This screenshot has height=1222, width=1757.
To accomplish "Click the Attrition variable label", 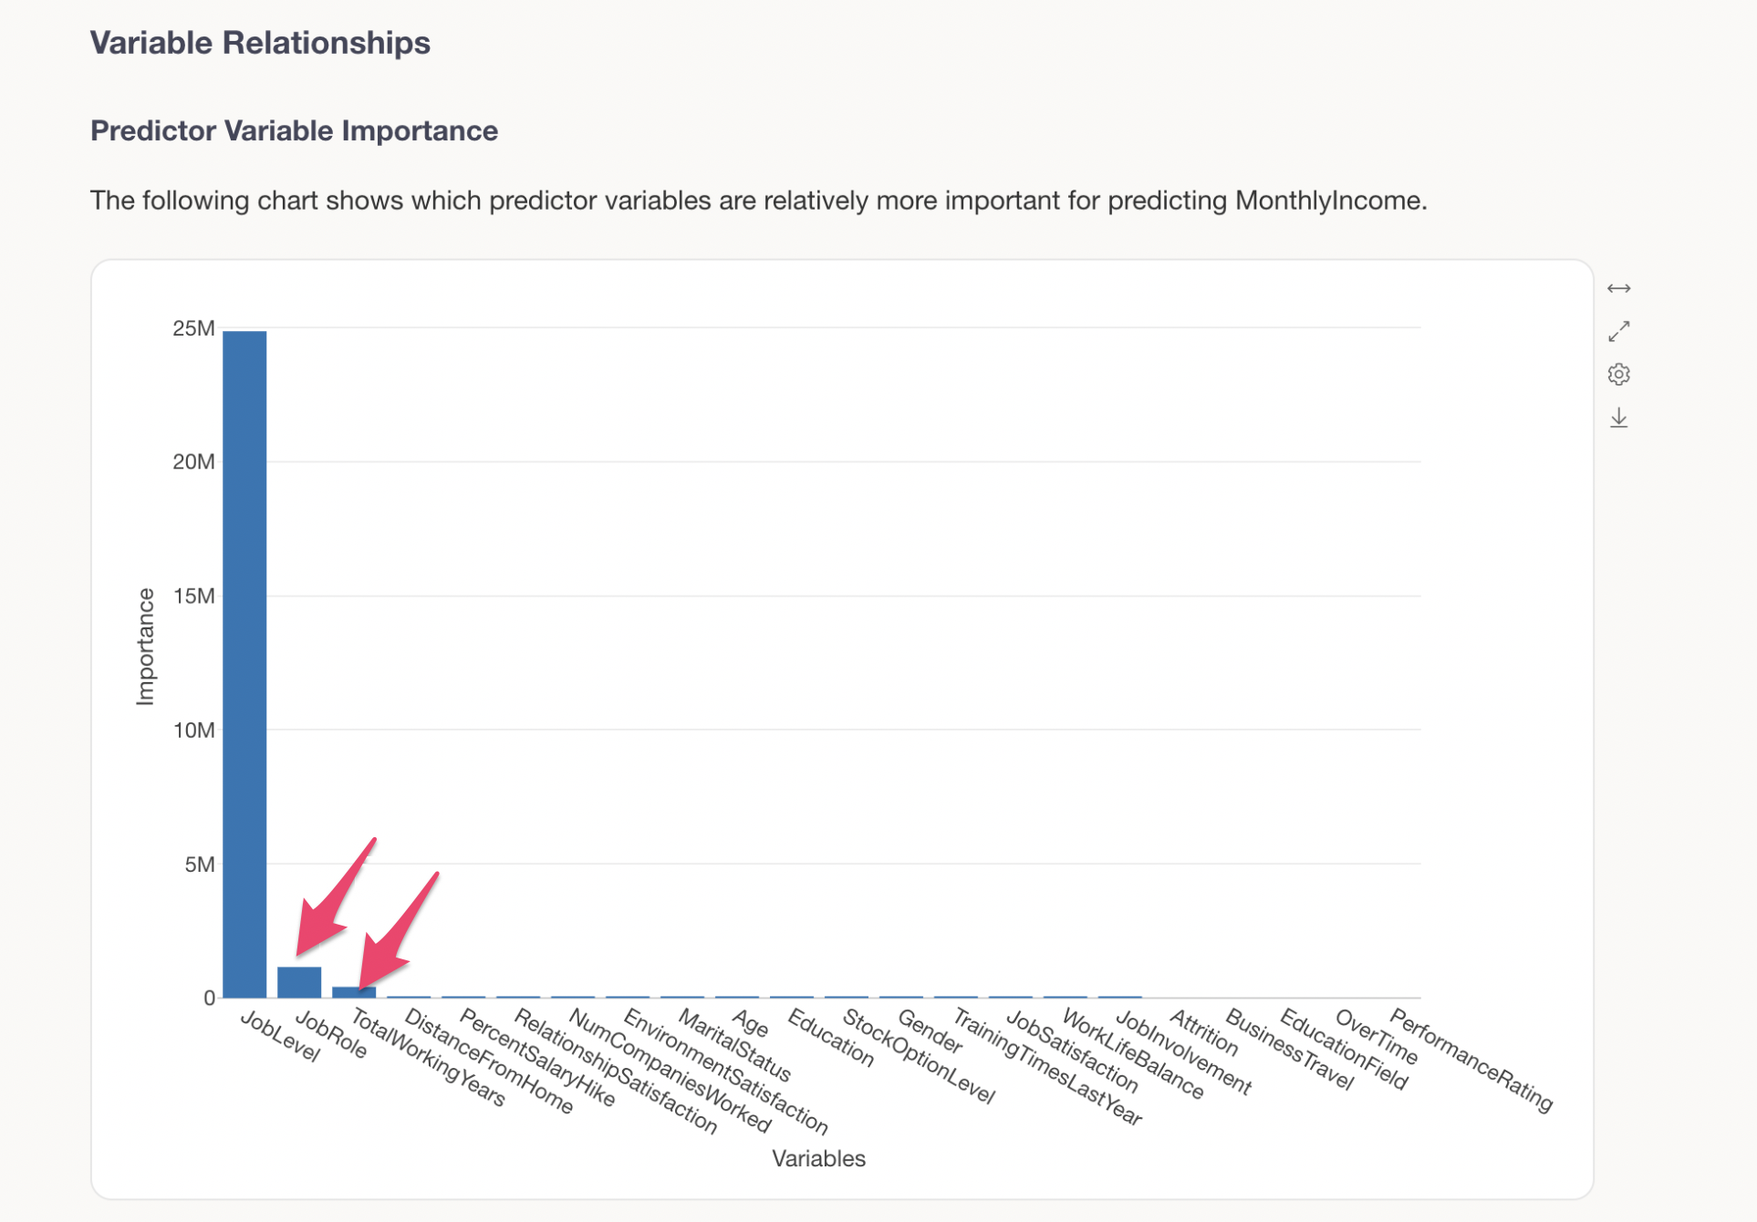I will click(1203, 1032).
